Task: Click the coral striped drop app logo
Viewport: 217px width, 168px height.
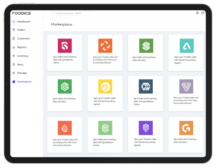Action: point(65,128)
